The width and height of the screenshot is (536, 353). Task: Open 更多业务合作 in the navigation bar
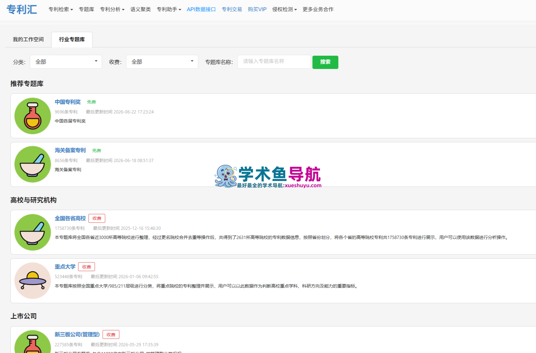318,9
